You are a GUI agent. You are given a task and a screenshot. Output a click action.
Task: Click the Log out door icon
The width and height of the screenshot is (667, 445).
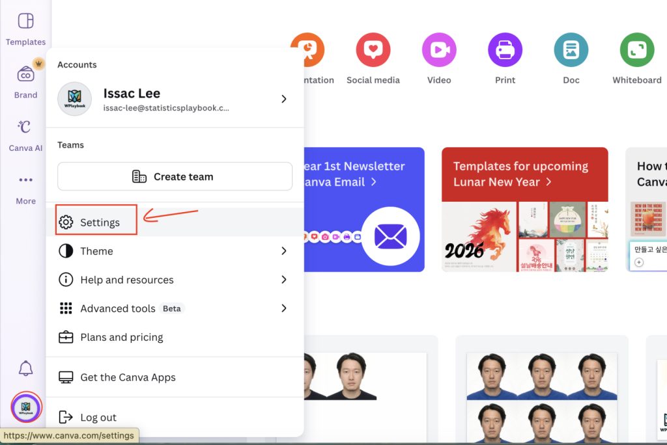(x=66, y=417)
